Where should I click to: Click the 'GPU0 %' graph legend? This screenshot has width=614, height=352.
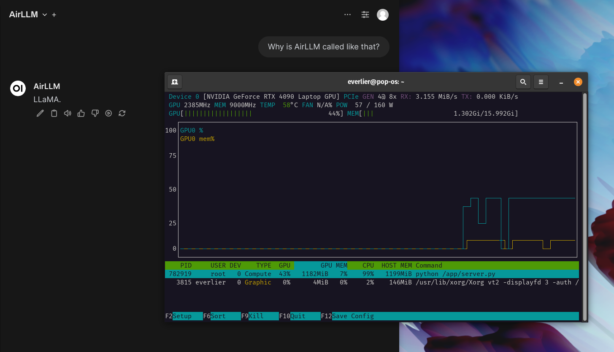point(192,130)
